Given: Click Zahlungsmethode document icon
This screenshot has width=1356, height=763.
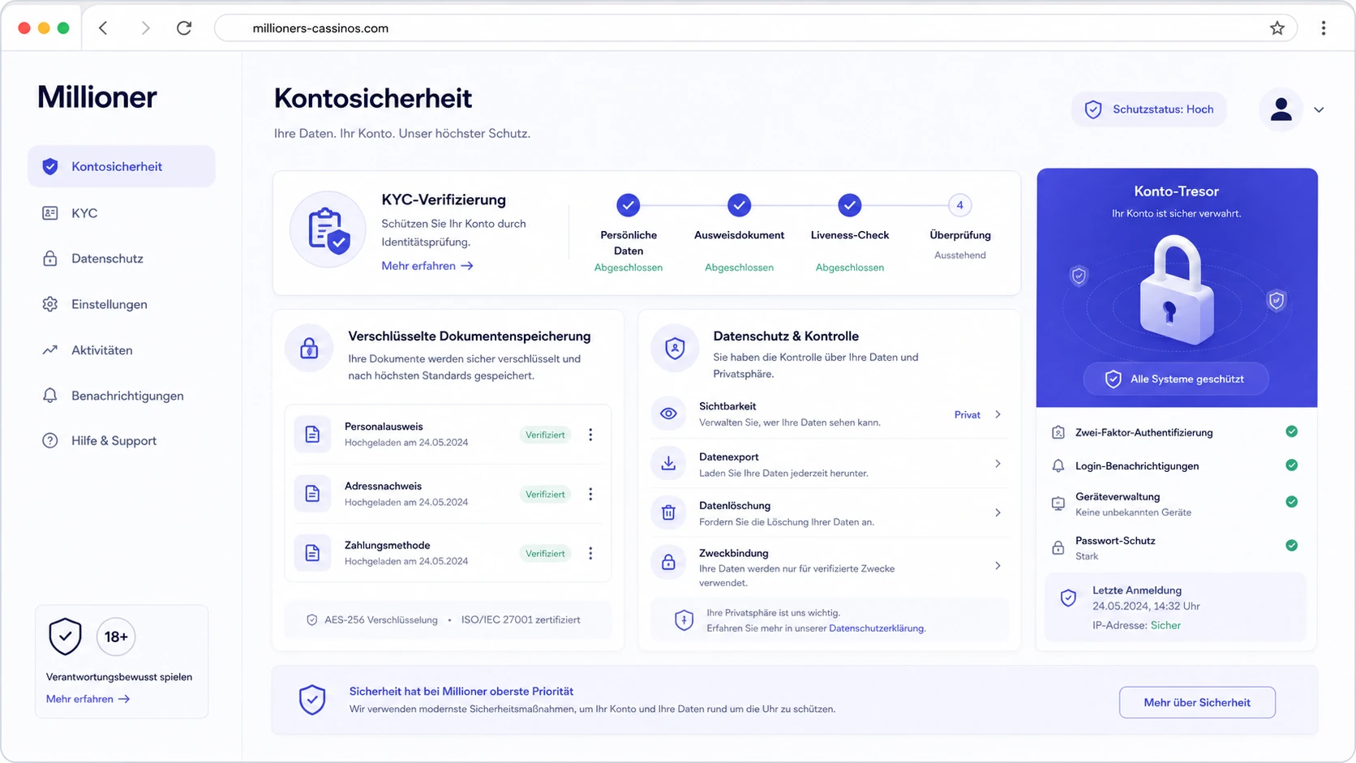Looking at the screenshot, I should pyautogui.click(x=312, y=553).
